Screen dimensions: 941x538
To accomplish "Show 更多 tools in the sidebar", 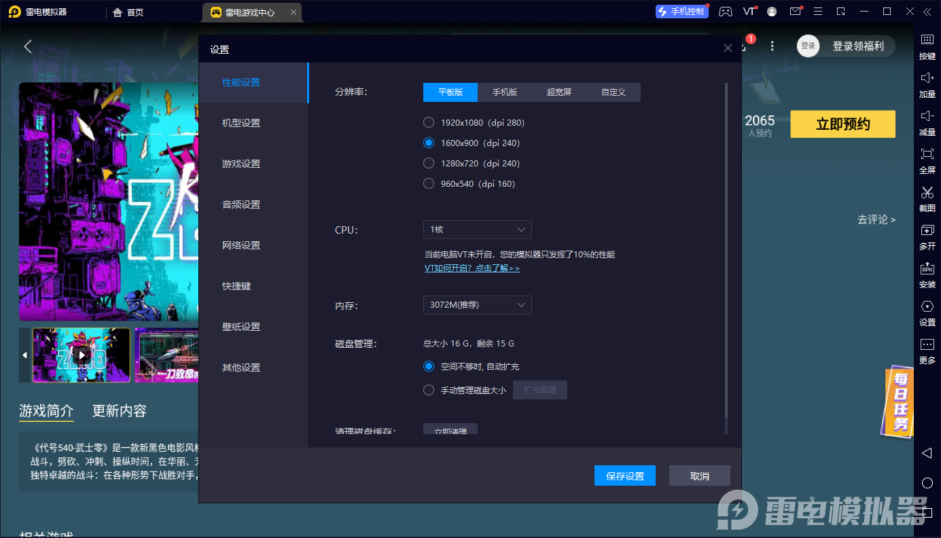I will [927, 351].
